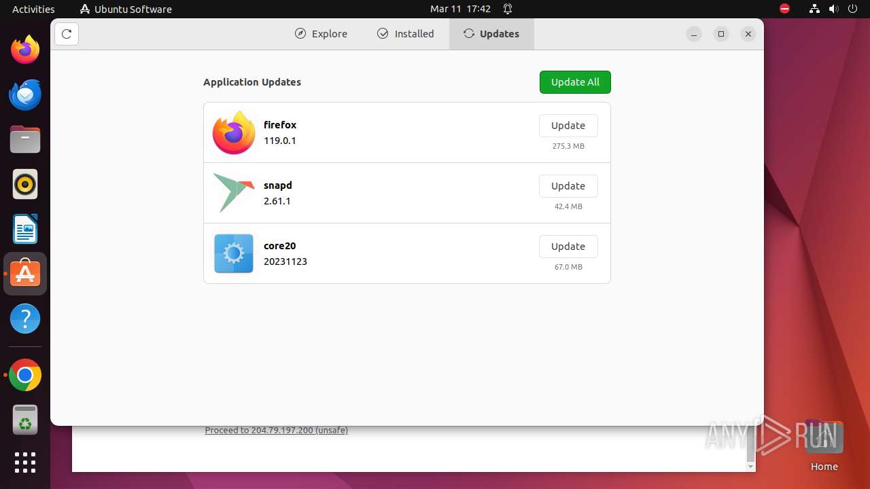Launch Thunderbird Mail from the dock

click(25, 94)
